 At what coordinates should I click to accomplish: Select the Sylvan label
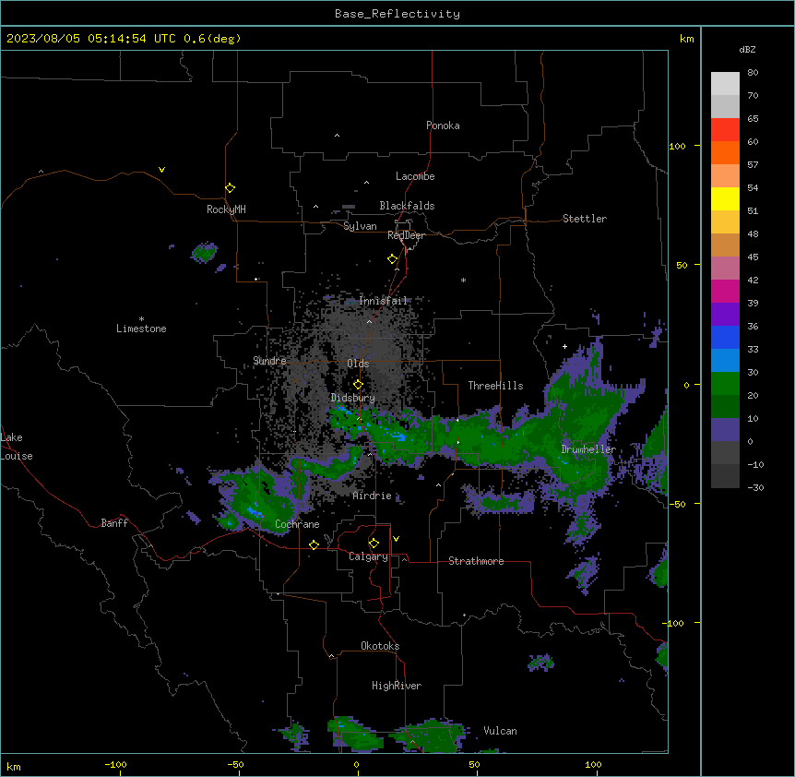pos(360,226)
